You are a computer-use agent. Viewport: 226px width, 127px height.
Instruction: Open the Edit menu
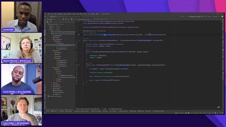click(x=52, y=14)
